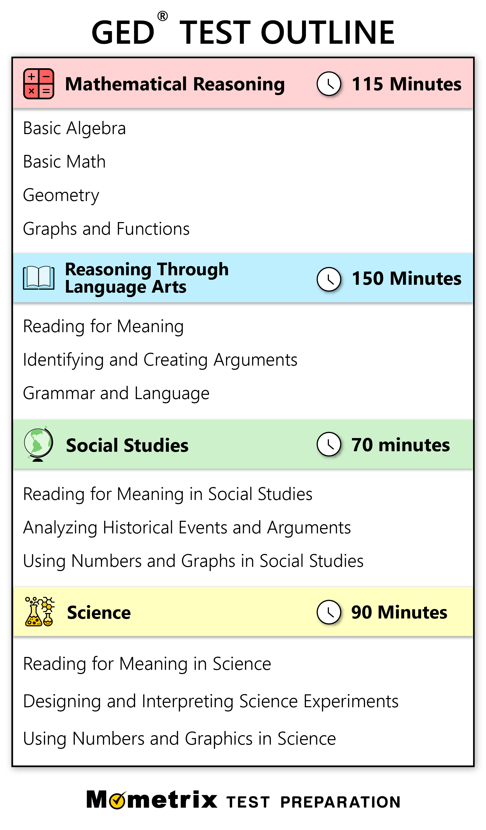Screen dimensions: 486x830
Task: Click the Mometrix Test Preparation text
Action: (313, 802)
